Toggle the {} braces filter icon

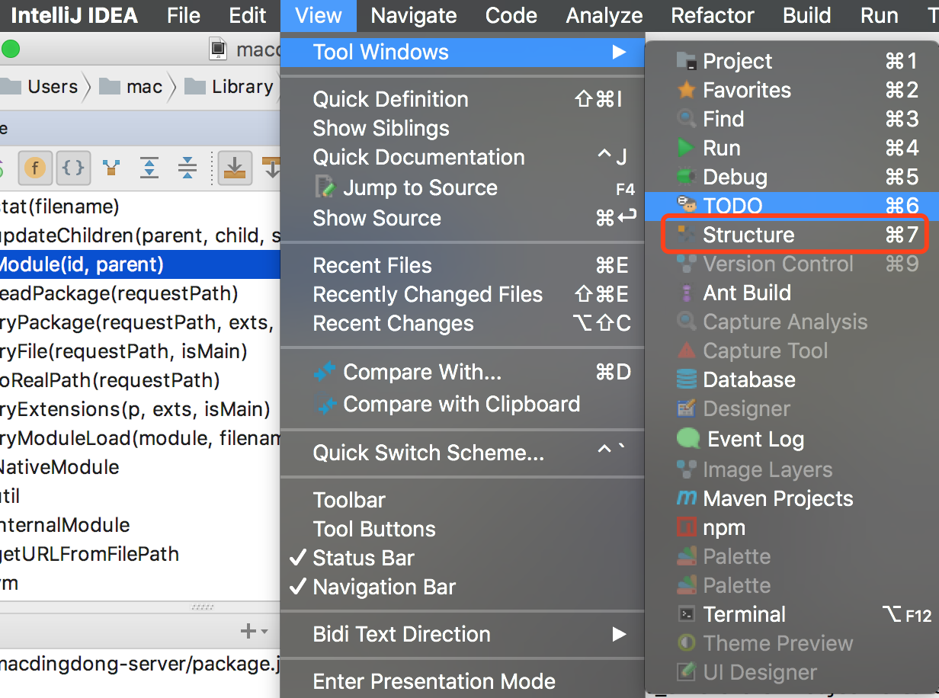(x=72, y=168)
